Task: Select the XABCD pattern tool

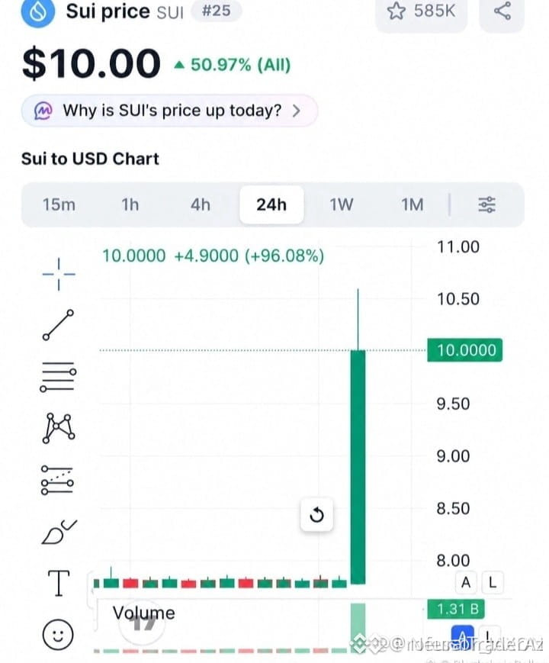Action: [59, 428]
